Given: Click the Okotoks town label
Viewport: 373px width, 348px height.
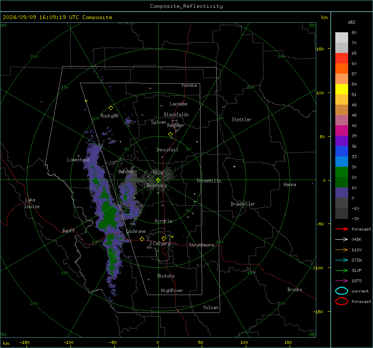Looking at the screenshot, I should click(166, 276).
